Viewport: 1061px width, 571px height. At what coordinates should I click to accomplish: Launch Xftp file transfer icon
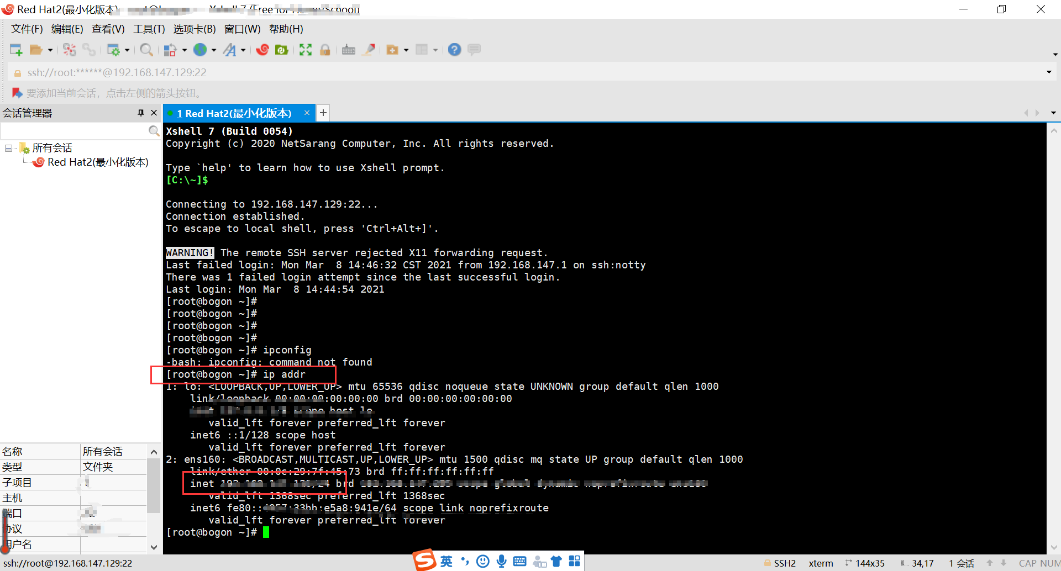(282, 50)
